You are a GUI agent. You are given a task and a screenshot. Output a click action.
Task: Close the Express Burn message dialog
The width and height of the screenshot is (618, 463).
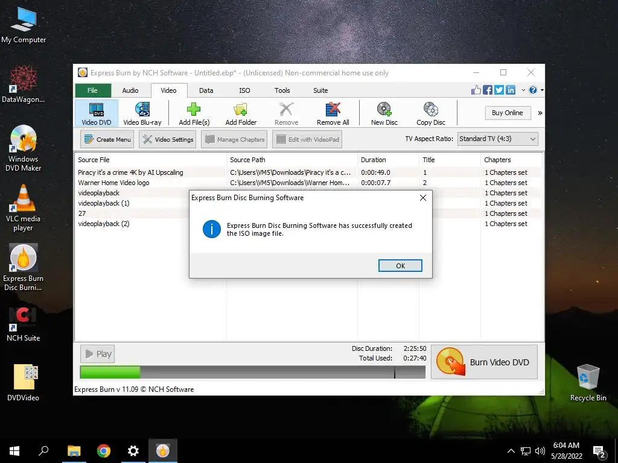click(423, 198)
